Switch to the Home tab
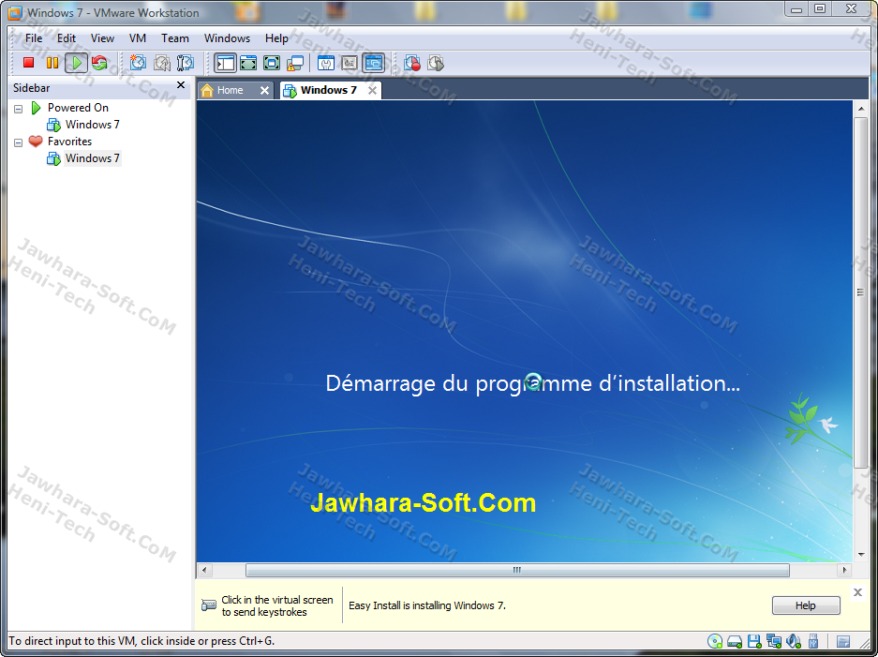The width and height of the screenshot is (878, 657). tap(230, 90)
